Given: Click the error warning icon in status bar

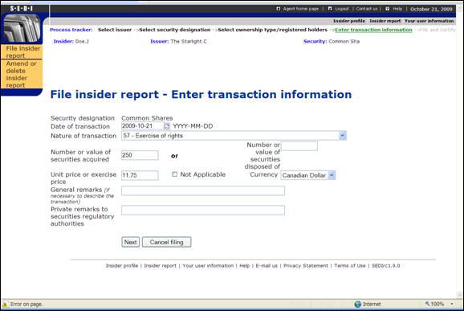Looking at the screenshot, I should point(5,305).
